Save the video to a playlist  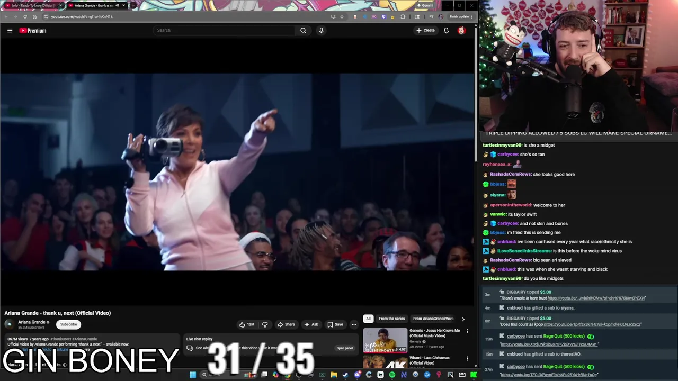(335, 324)
